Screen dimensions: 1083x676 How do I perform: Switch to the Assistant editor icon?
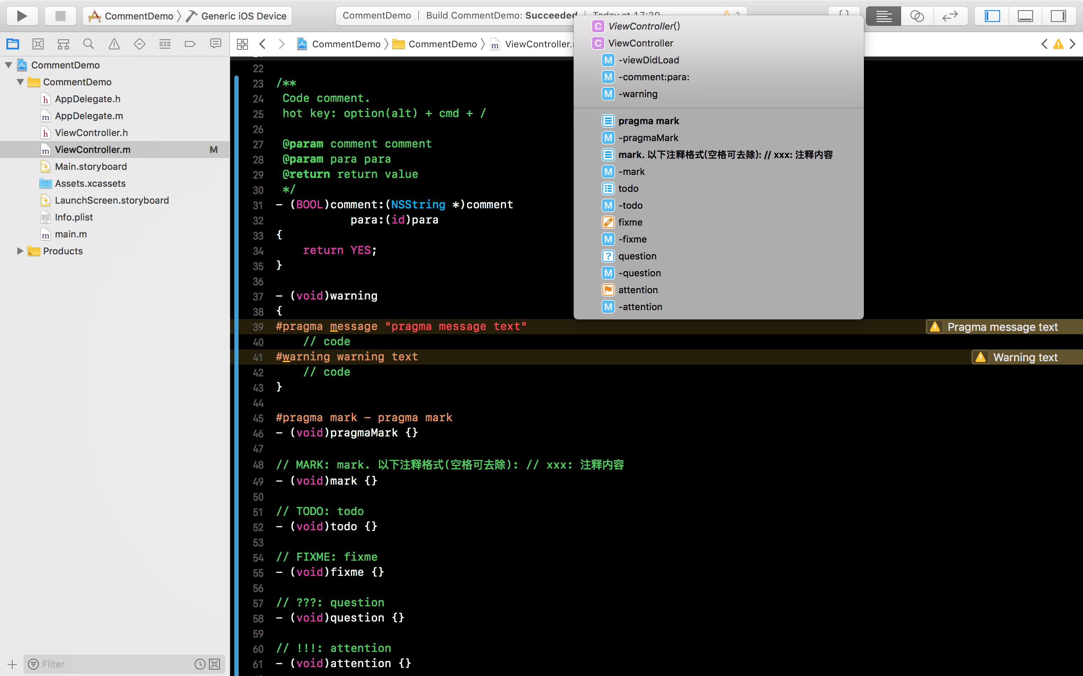[x=917, y=16]
